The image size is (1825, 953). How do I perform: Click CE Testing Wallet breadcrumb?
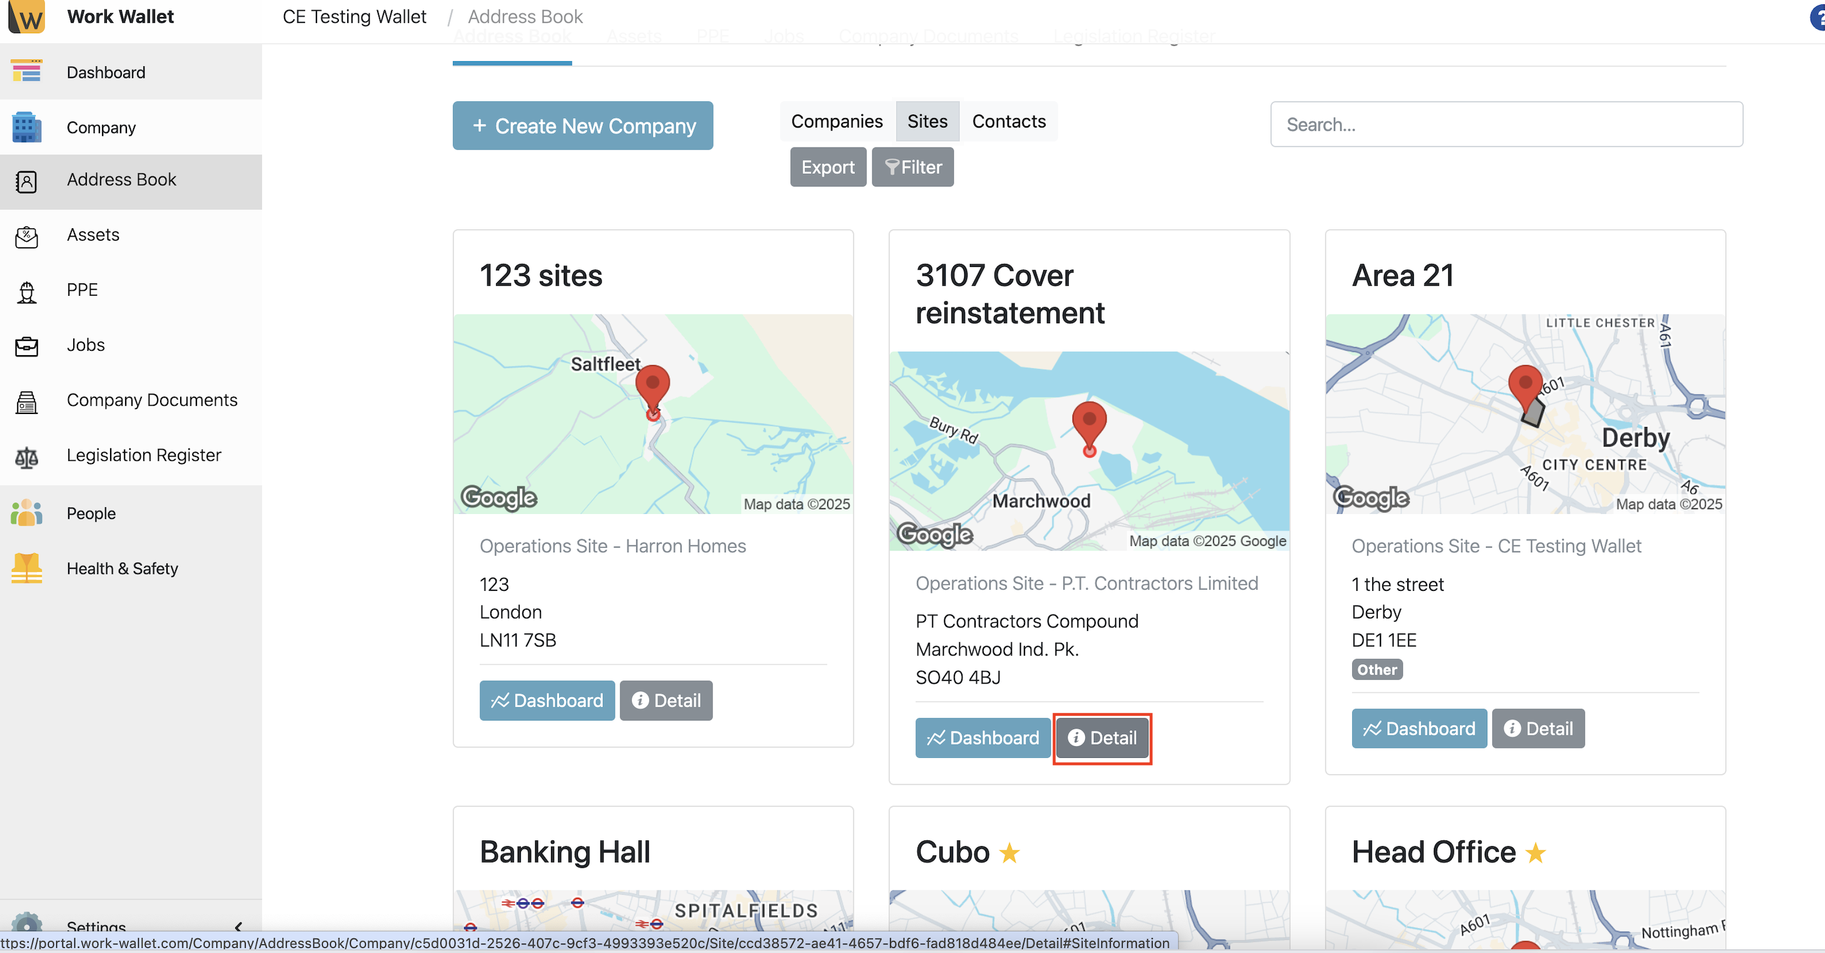pyautogui.click(x=354, y=16)
